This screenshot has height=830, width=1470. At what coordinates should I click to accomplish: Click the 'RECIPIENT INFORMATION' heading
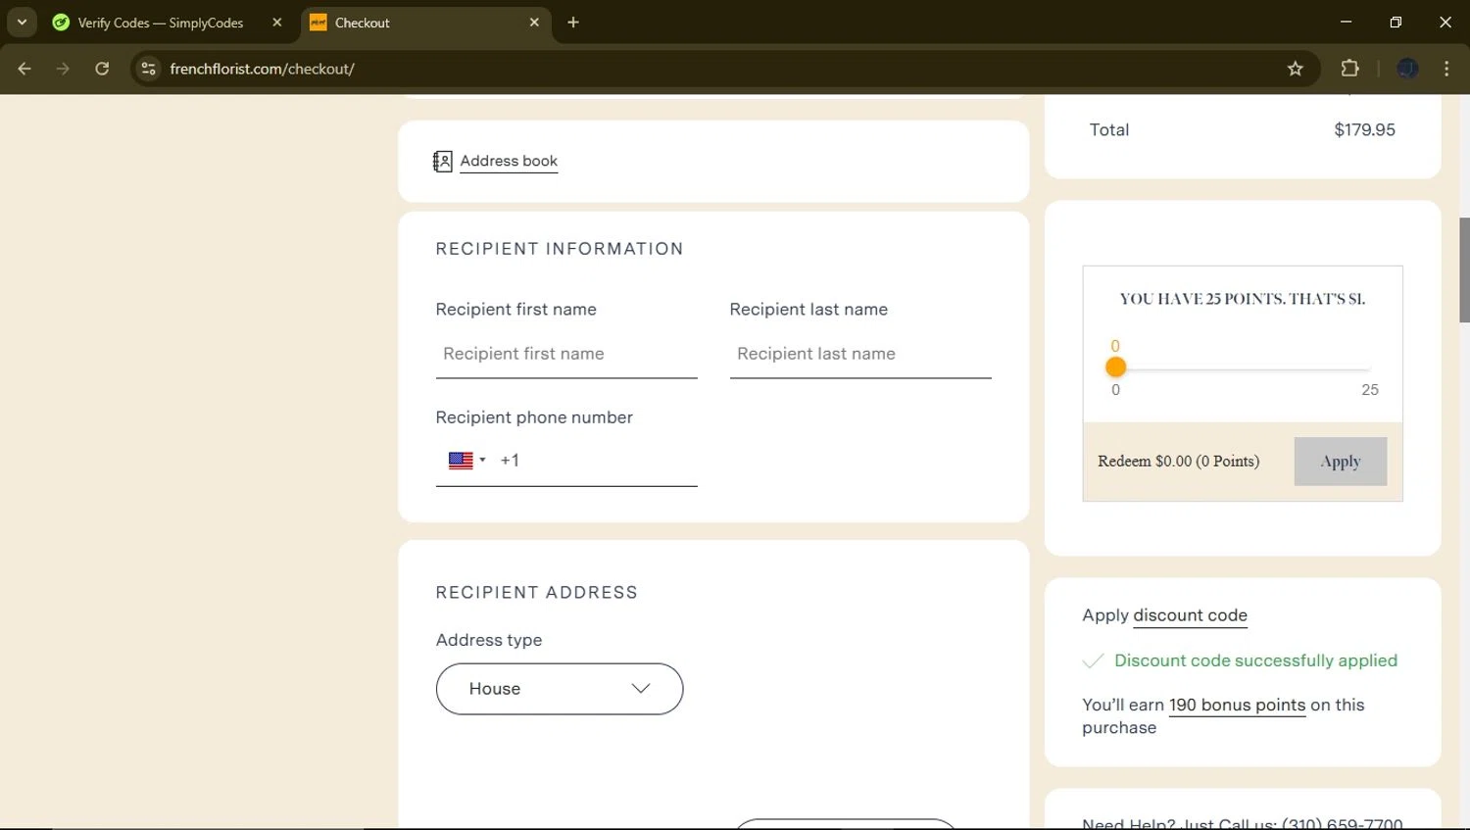(x=559, y=249)
